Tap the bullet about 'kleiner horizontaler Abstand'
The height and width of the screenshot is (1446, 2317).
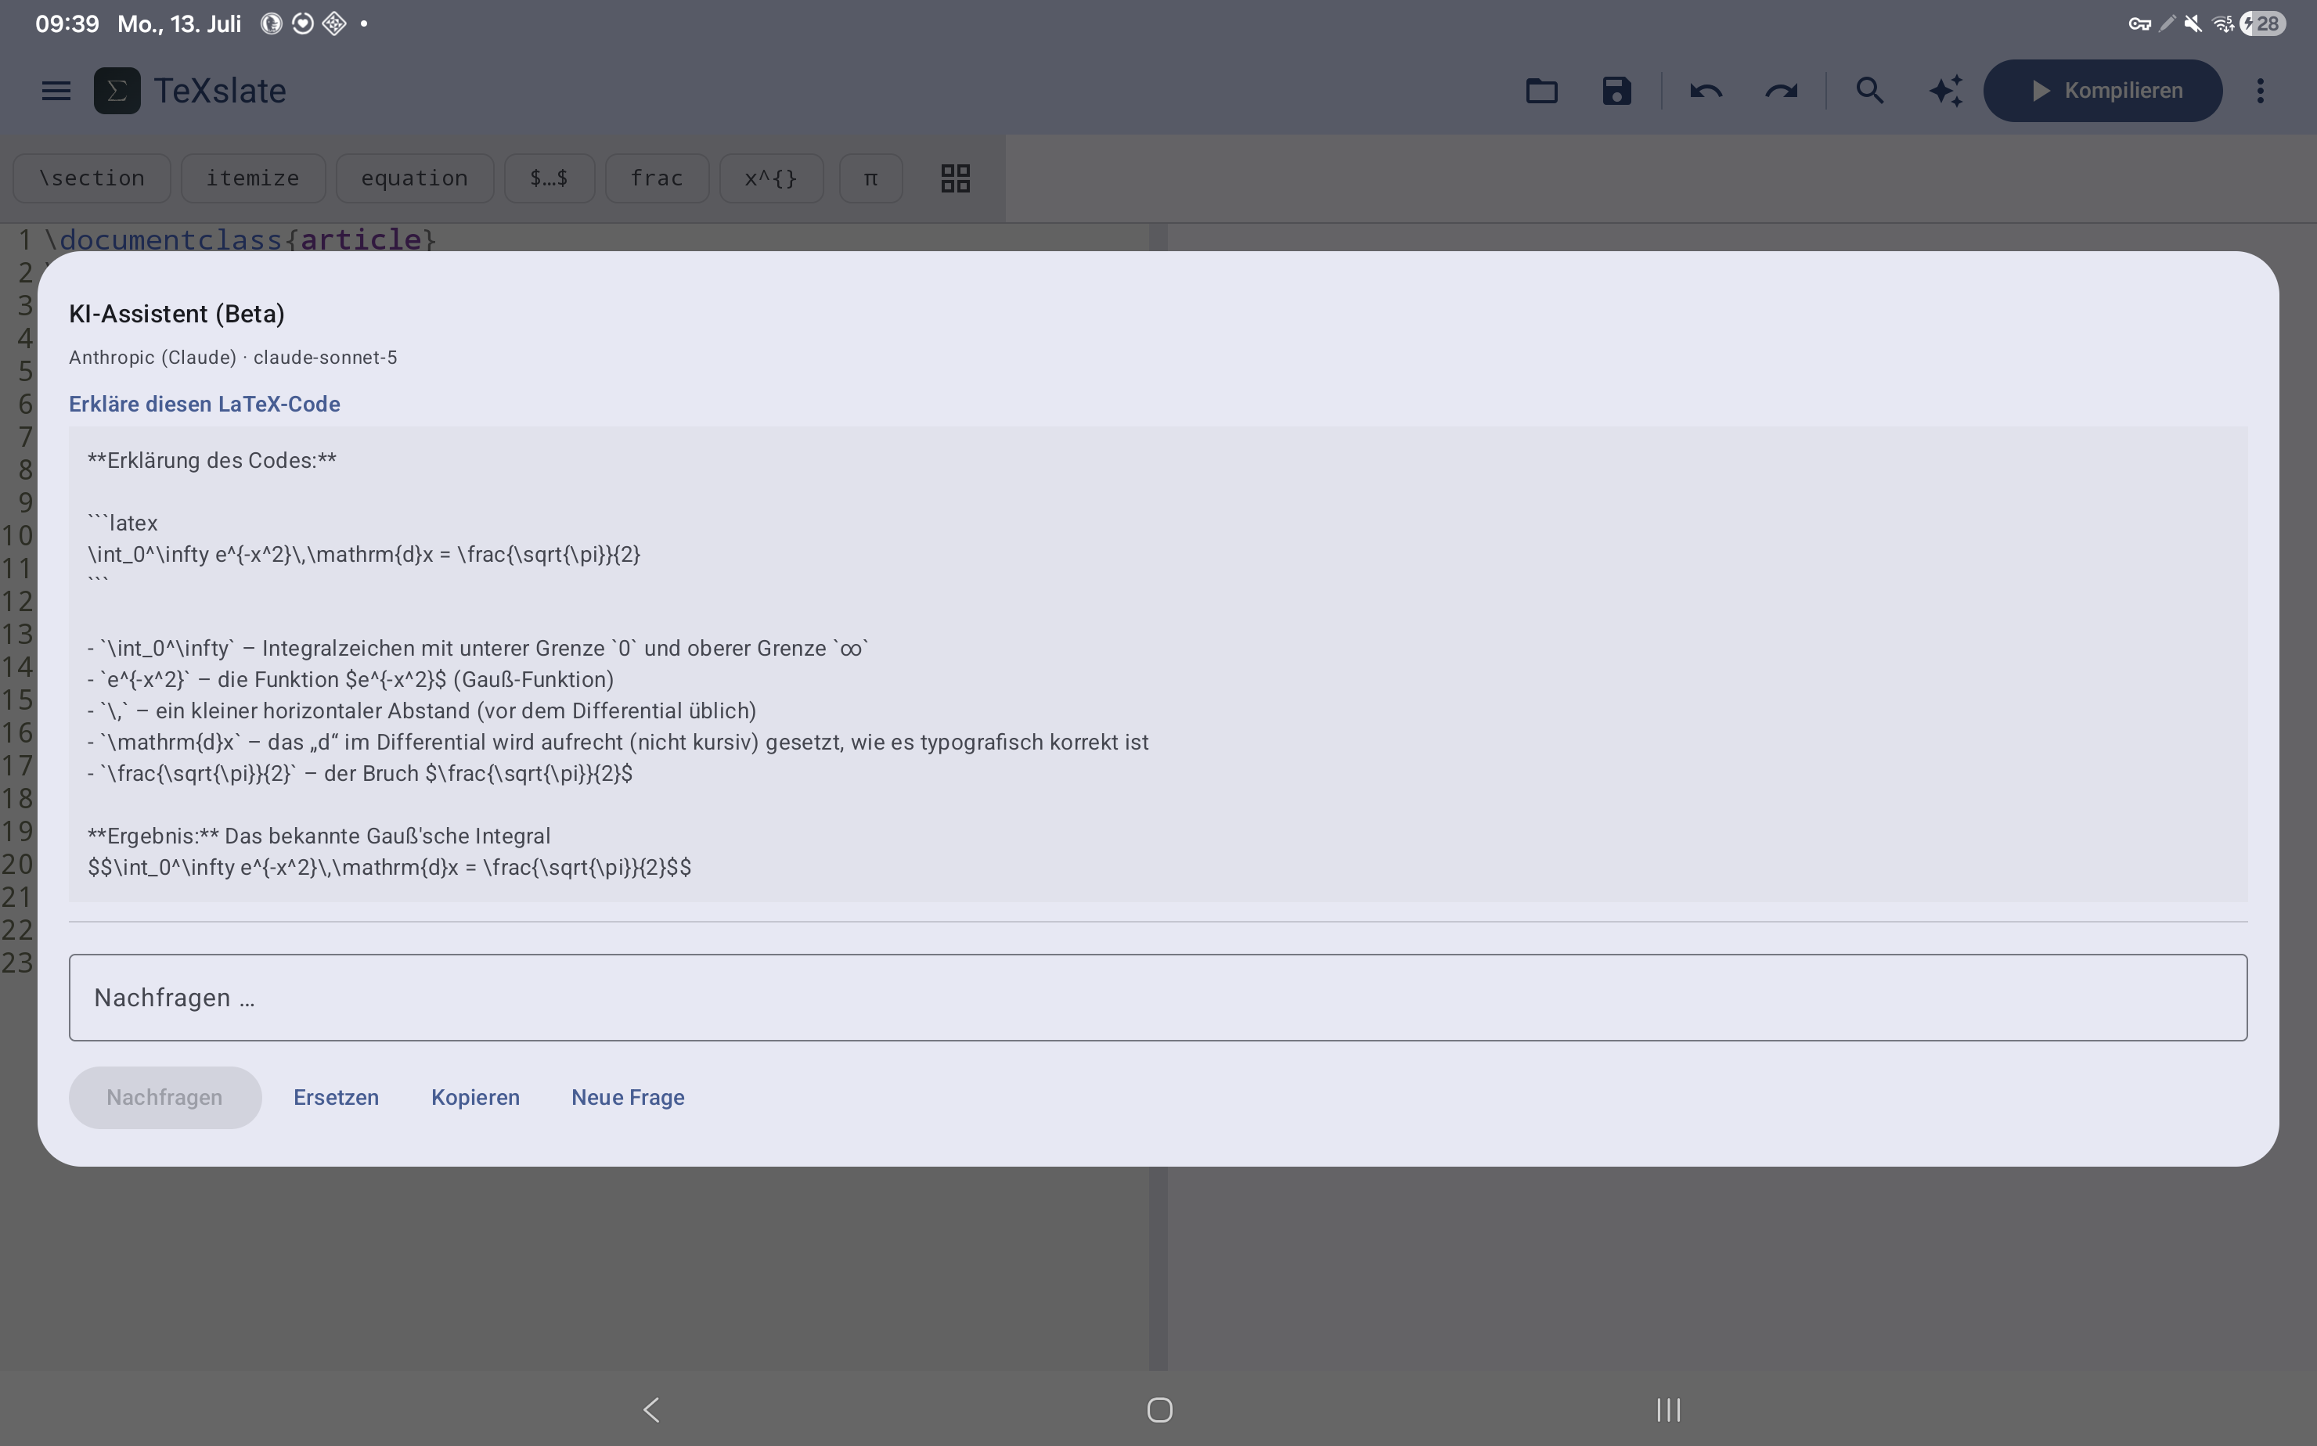(x=422, y=711)
